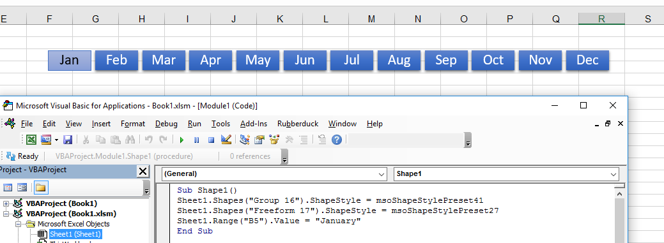Toggle Design Mode ruler icon
Viewport: 664px width, 243px height.
226,140
